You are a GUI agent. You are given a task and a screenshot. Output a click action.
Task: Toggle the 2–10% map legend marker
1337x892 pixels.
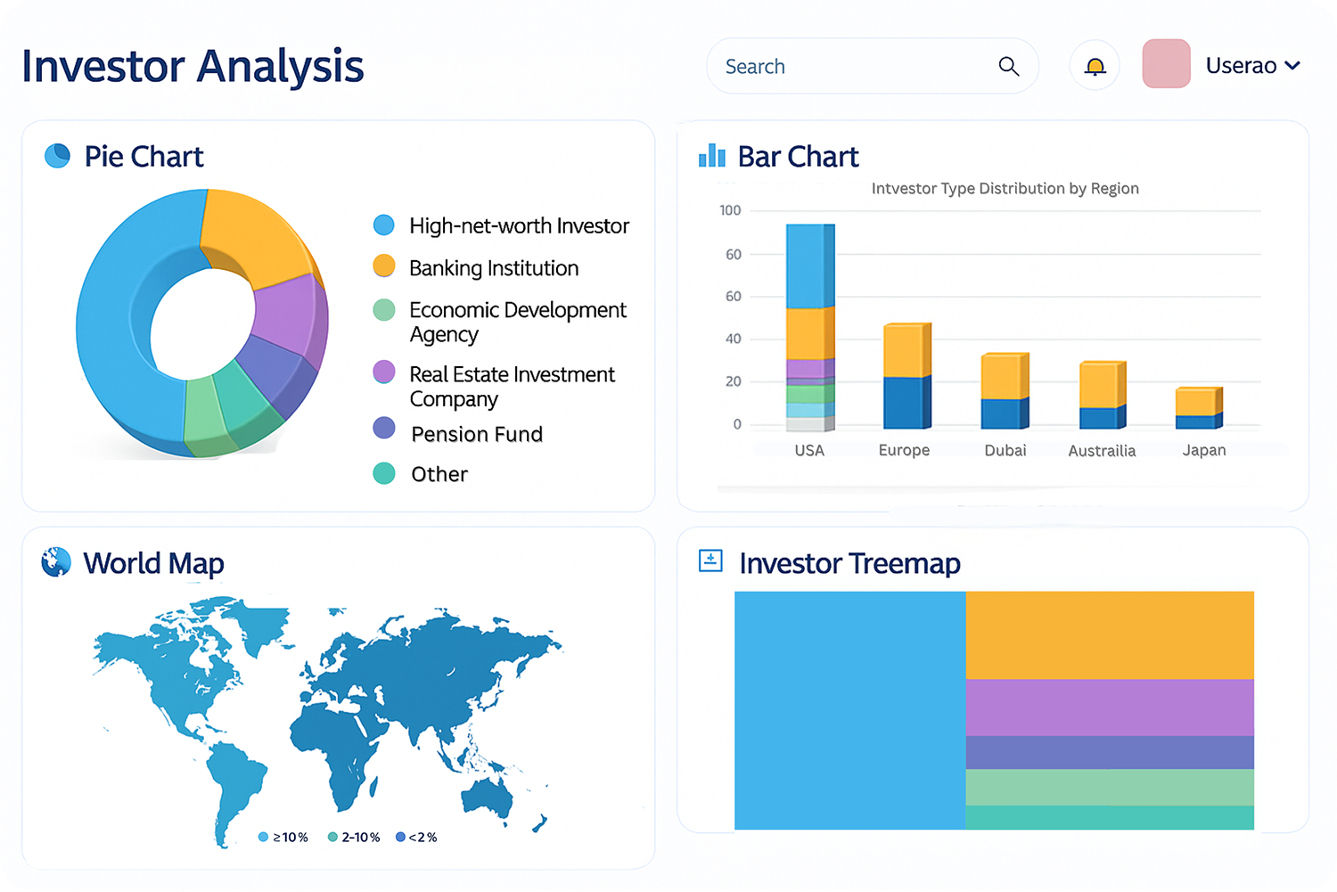[x=332, y=837]
